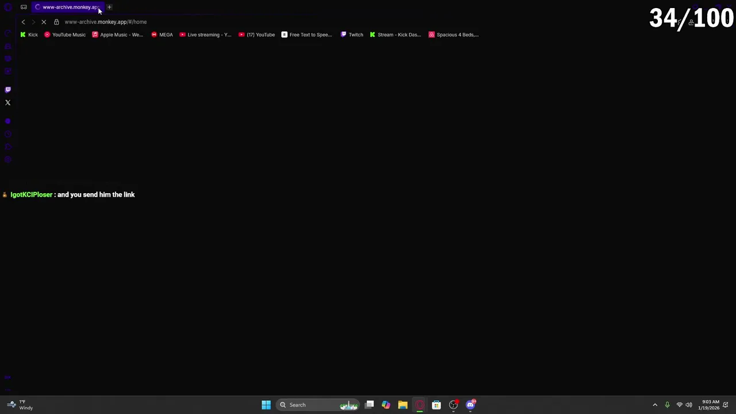This screenshot has width=736, height=414.
Task: Open X (Twitter) in the sidebar
Action: (x=7, y=102)
